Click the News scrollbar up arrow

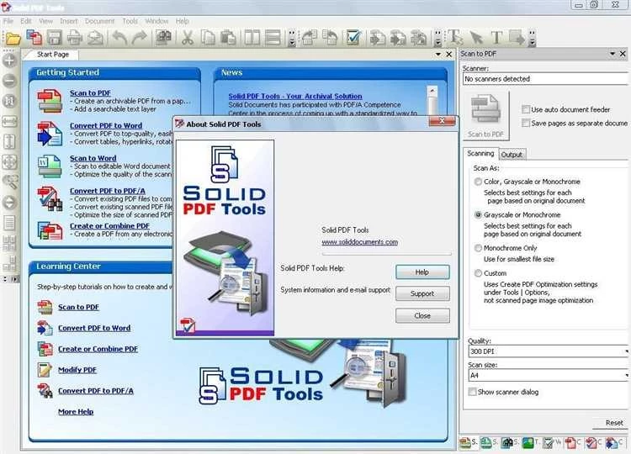[x=432, y=92]
